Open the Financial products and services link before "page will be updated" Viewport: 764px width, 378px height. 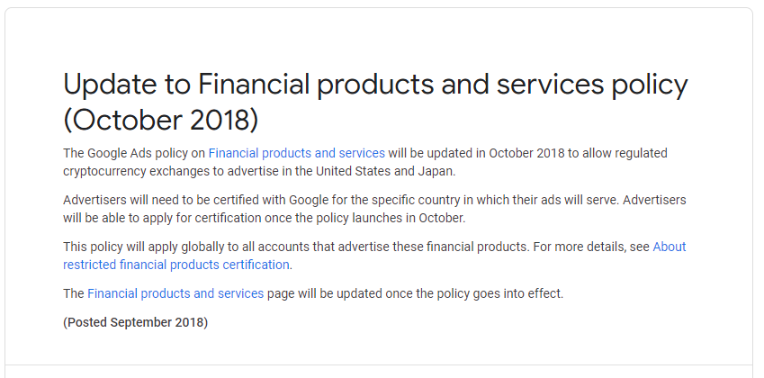(175, 293)
